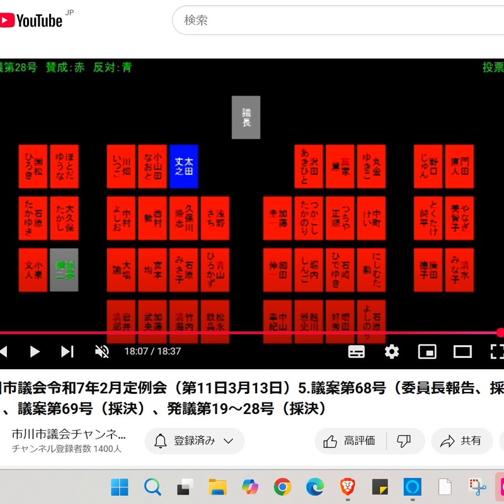The width and height of the screenshot is (504, 504).
Task: Open File Explorer from the taskbar
Action: click(217, 486)
